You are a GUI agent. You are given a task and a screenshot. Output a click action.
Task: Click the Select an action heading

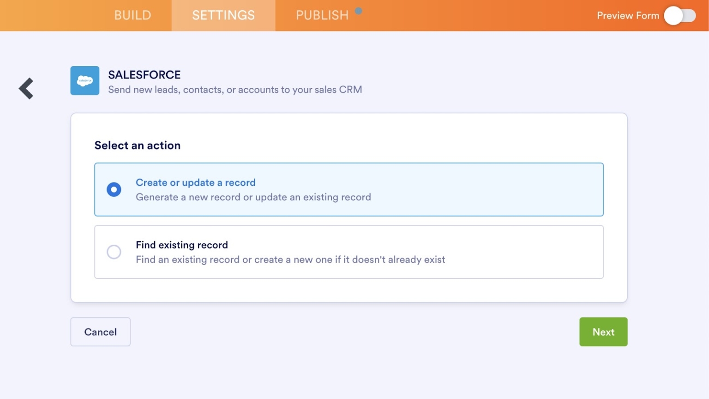[137, 145]
